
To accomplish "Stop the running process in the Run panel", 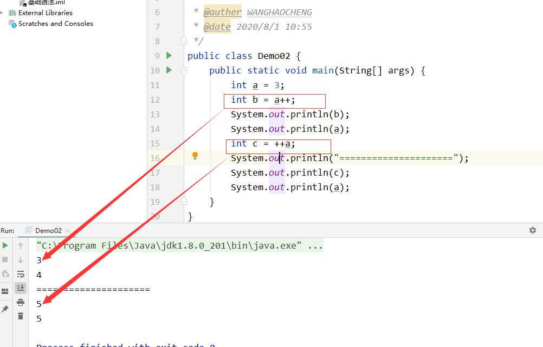I will [x=5, y=259].
